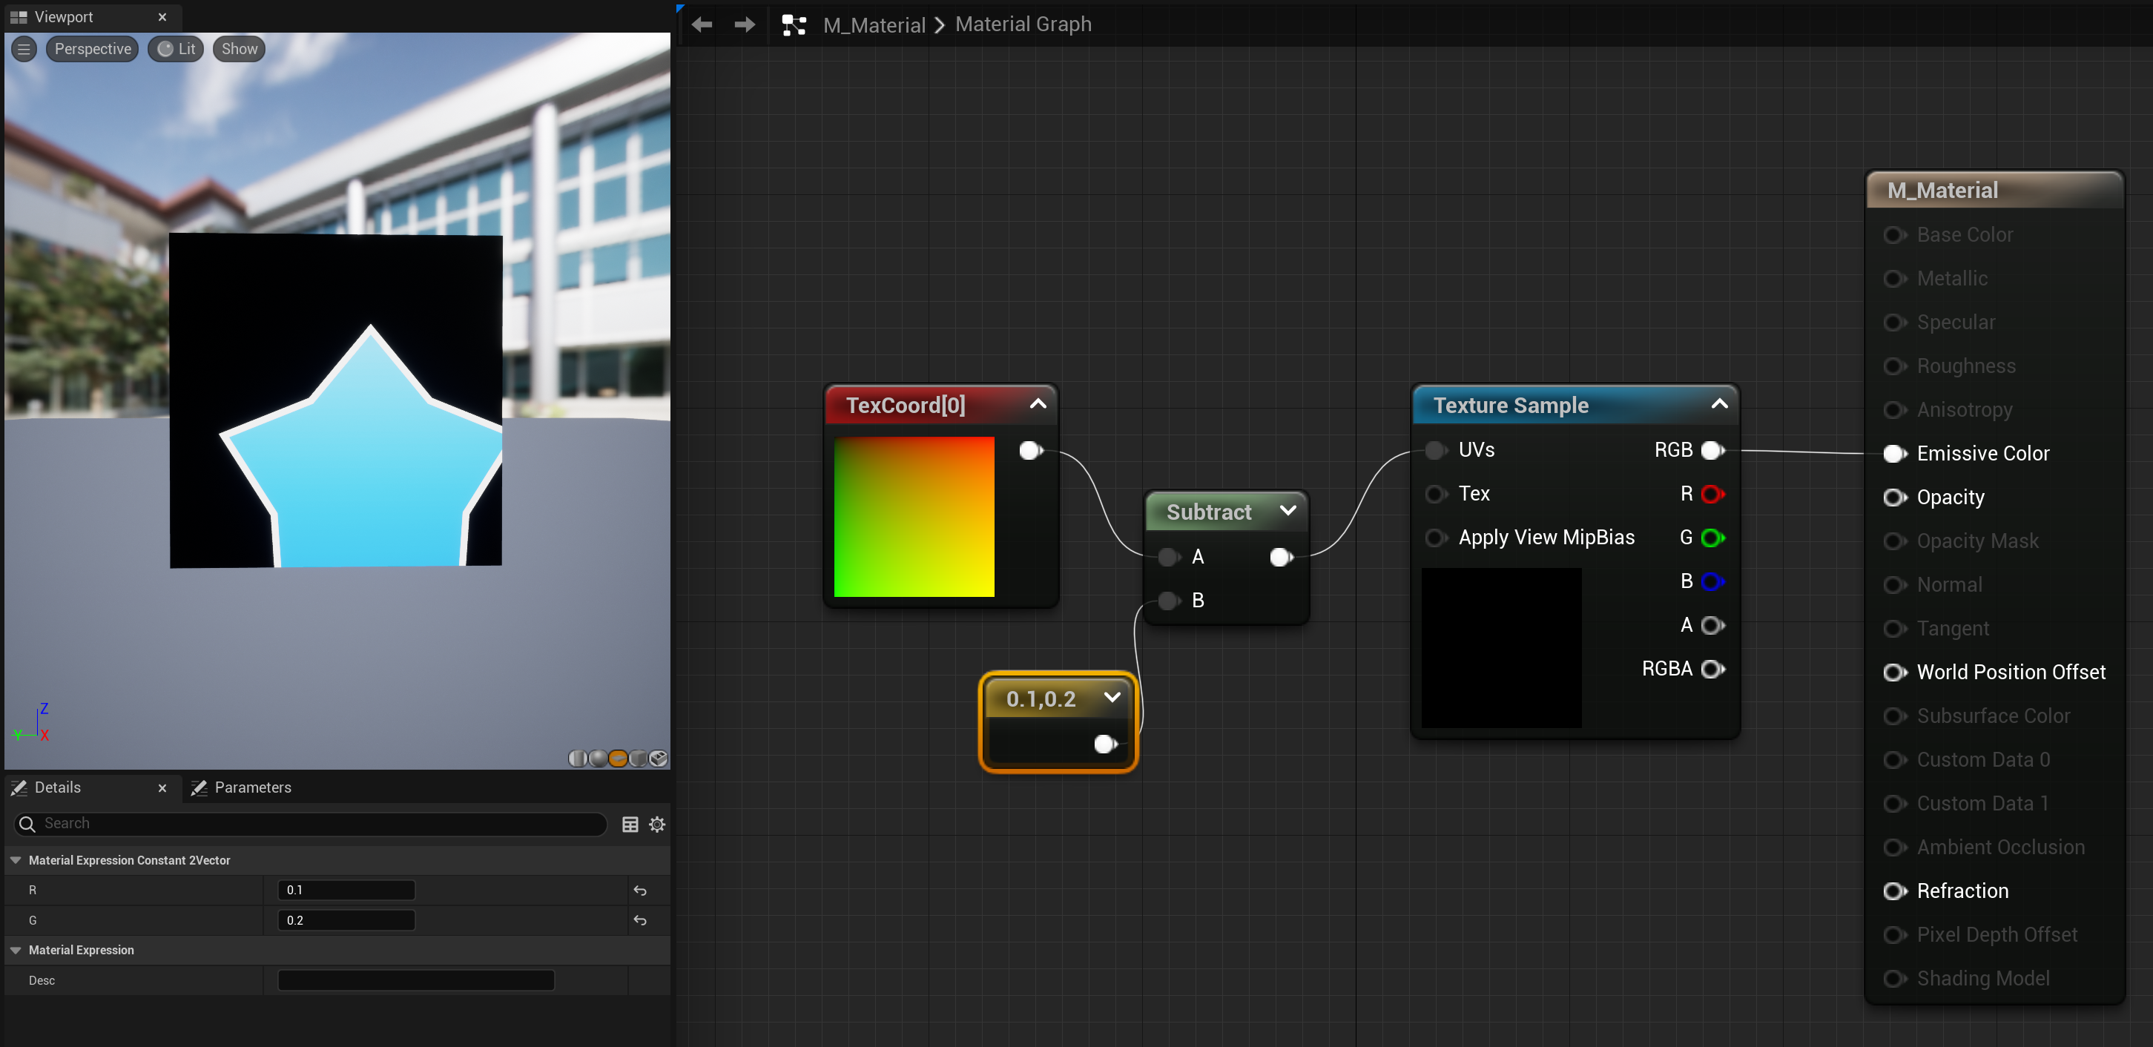Toggle the Lit view mode button
The image size is (2153, 1047).
pyautogui.click(x=177, y=49)
